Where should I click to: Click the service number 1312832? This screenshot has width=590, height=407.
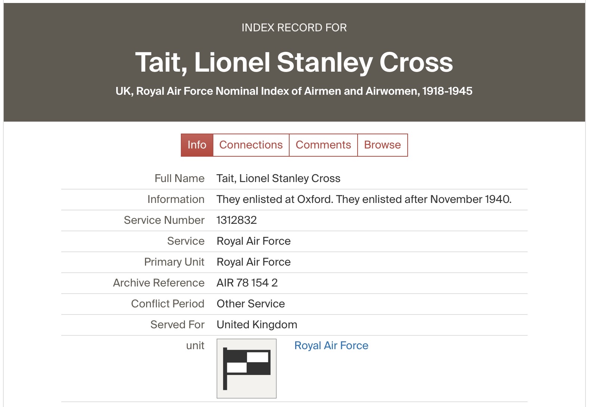pyautogui.click(x=237, y=220)
